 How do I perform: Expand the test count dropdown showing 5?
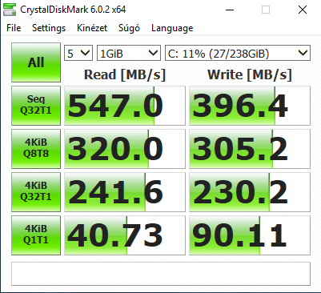pos(78,53)
